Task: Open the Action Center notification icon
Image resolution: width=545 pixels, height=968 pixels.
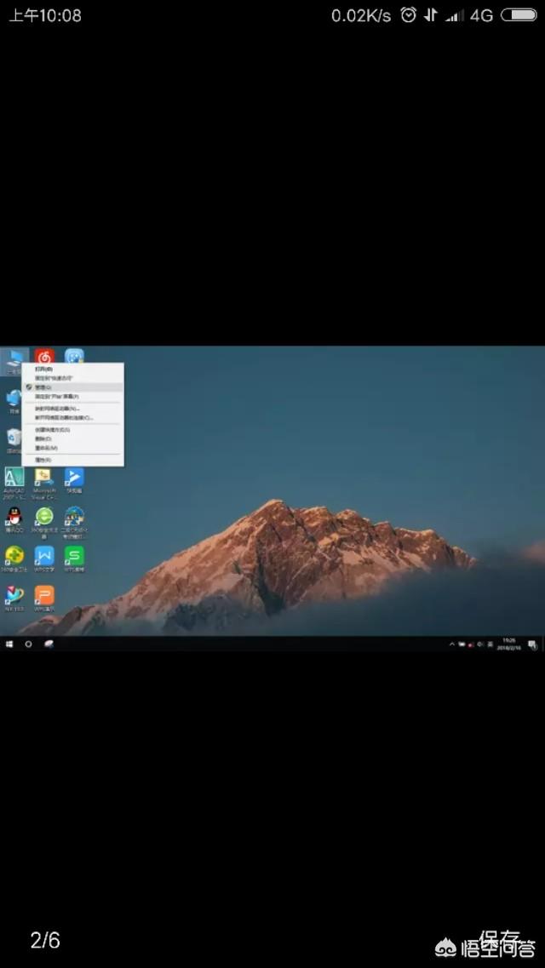Action: pos(531,644)
